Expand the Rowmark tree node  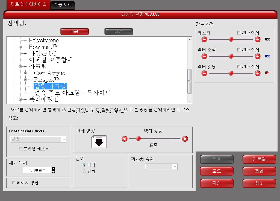20,47
